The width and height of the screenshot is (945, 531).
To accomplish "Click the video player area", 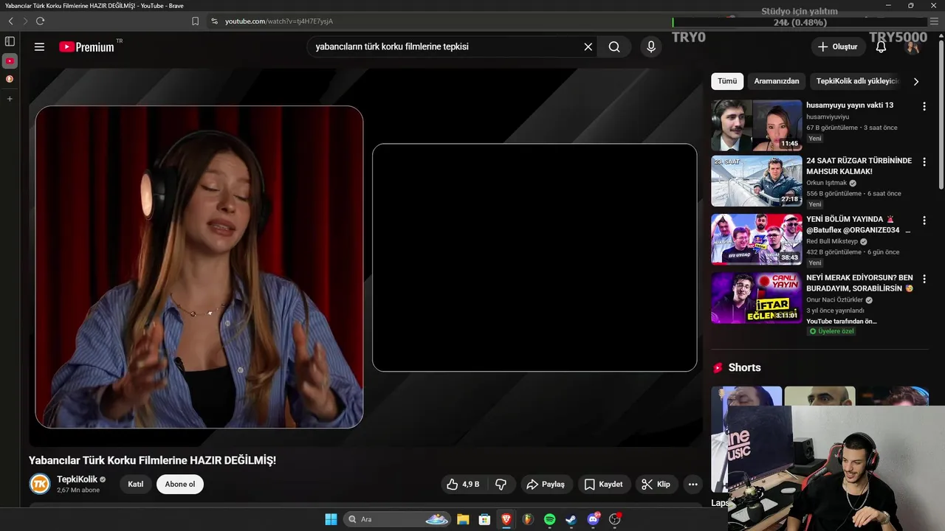I will click(x=365, y=258).
